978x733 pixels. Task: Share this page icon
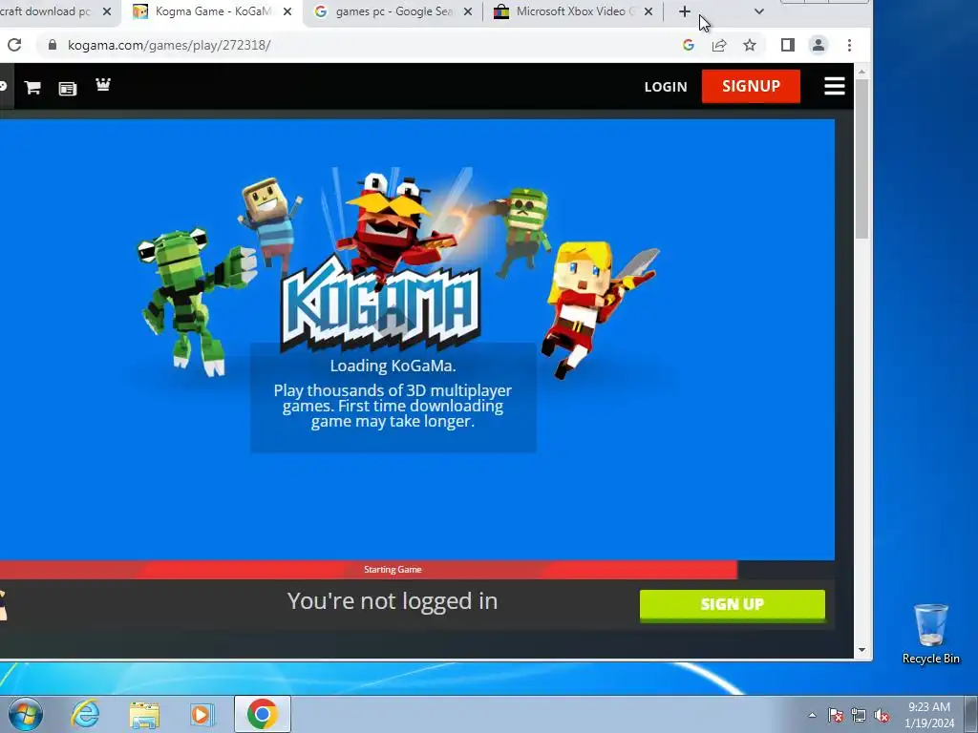[x=719, y=45]
